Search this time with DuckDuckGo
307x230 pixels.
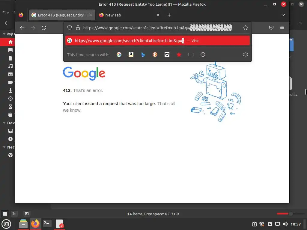(155, 55)
